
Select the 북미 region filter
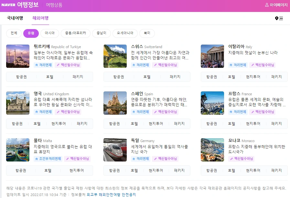point(147,33)
